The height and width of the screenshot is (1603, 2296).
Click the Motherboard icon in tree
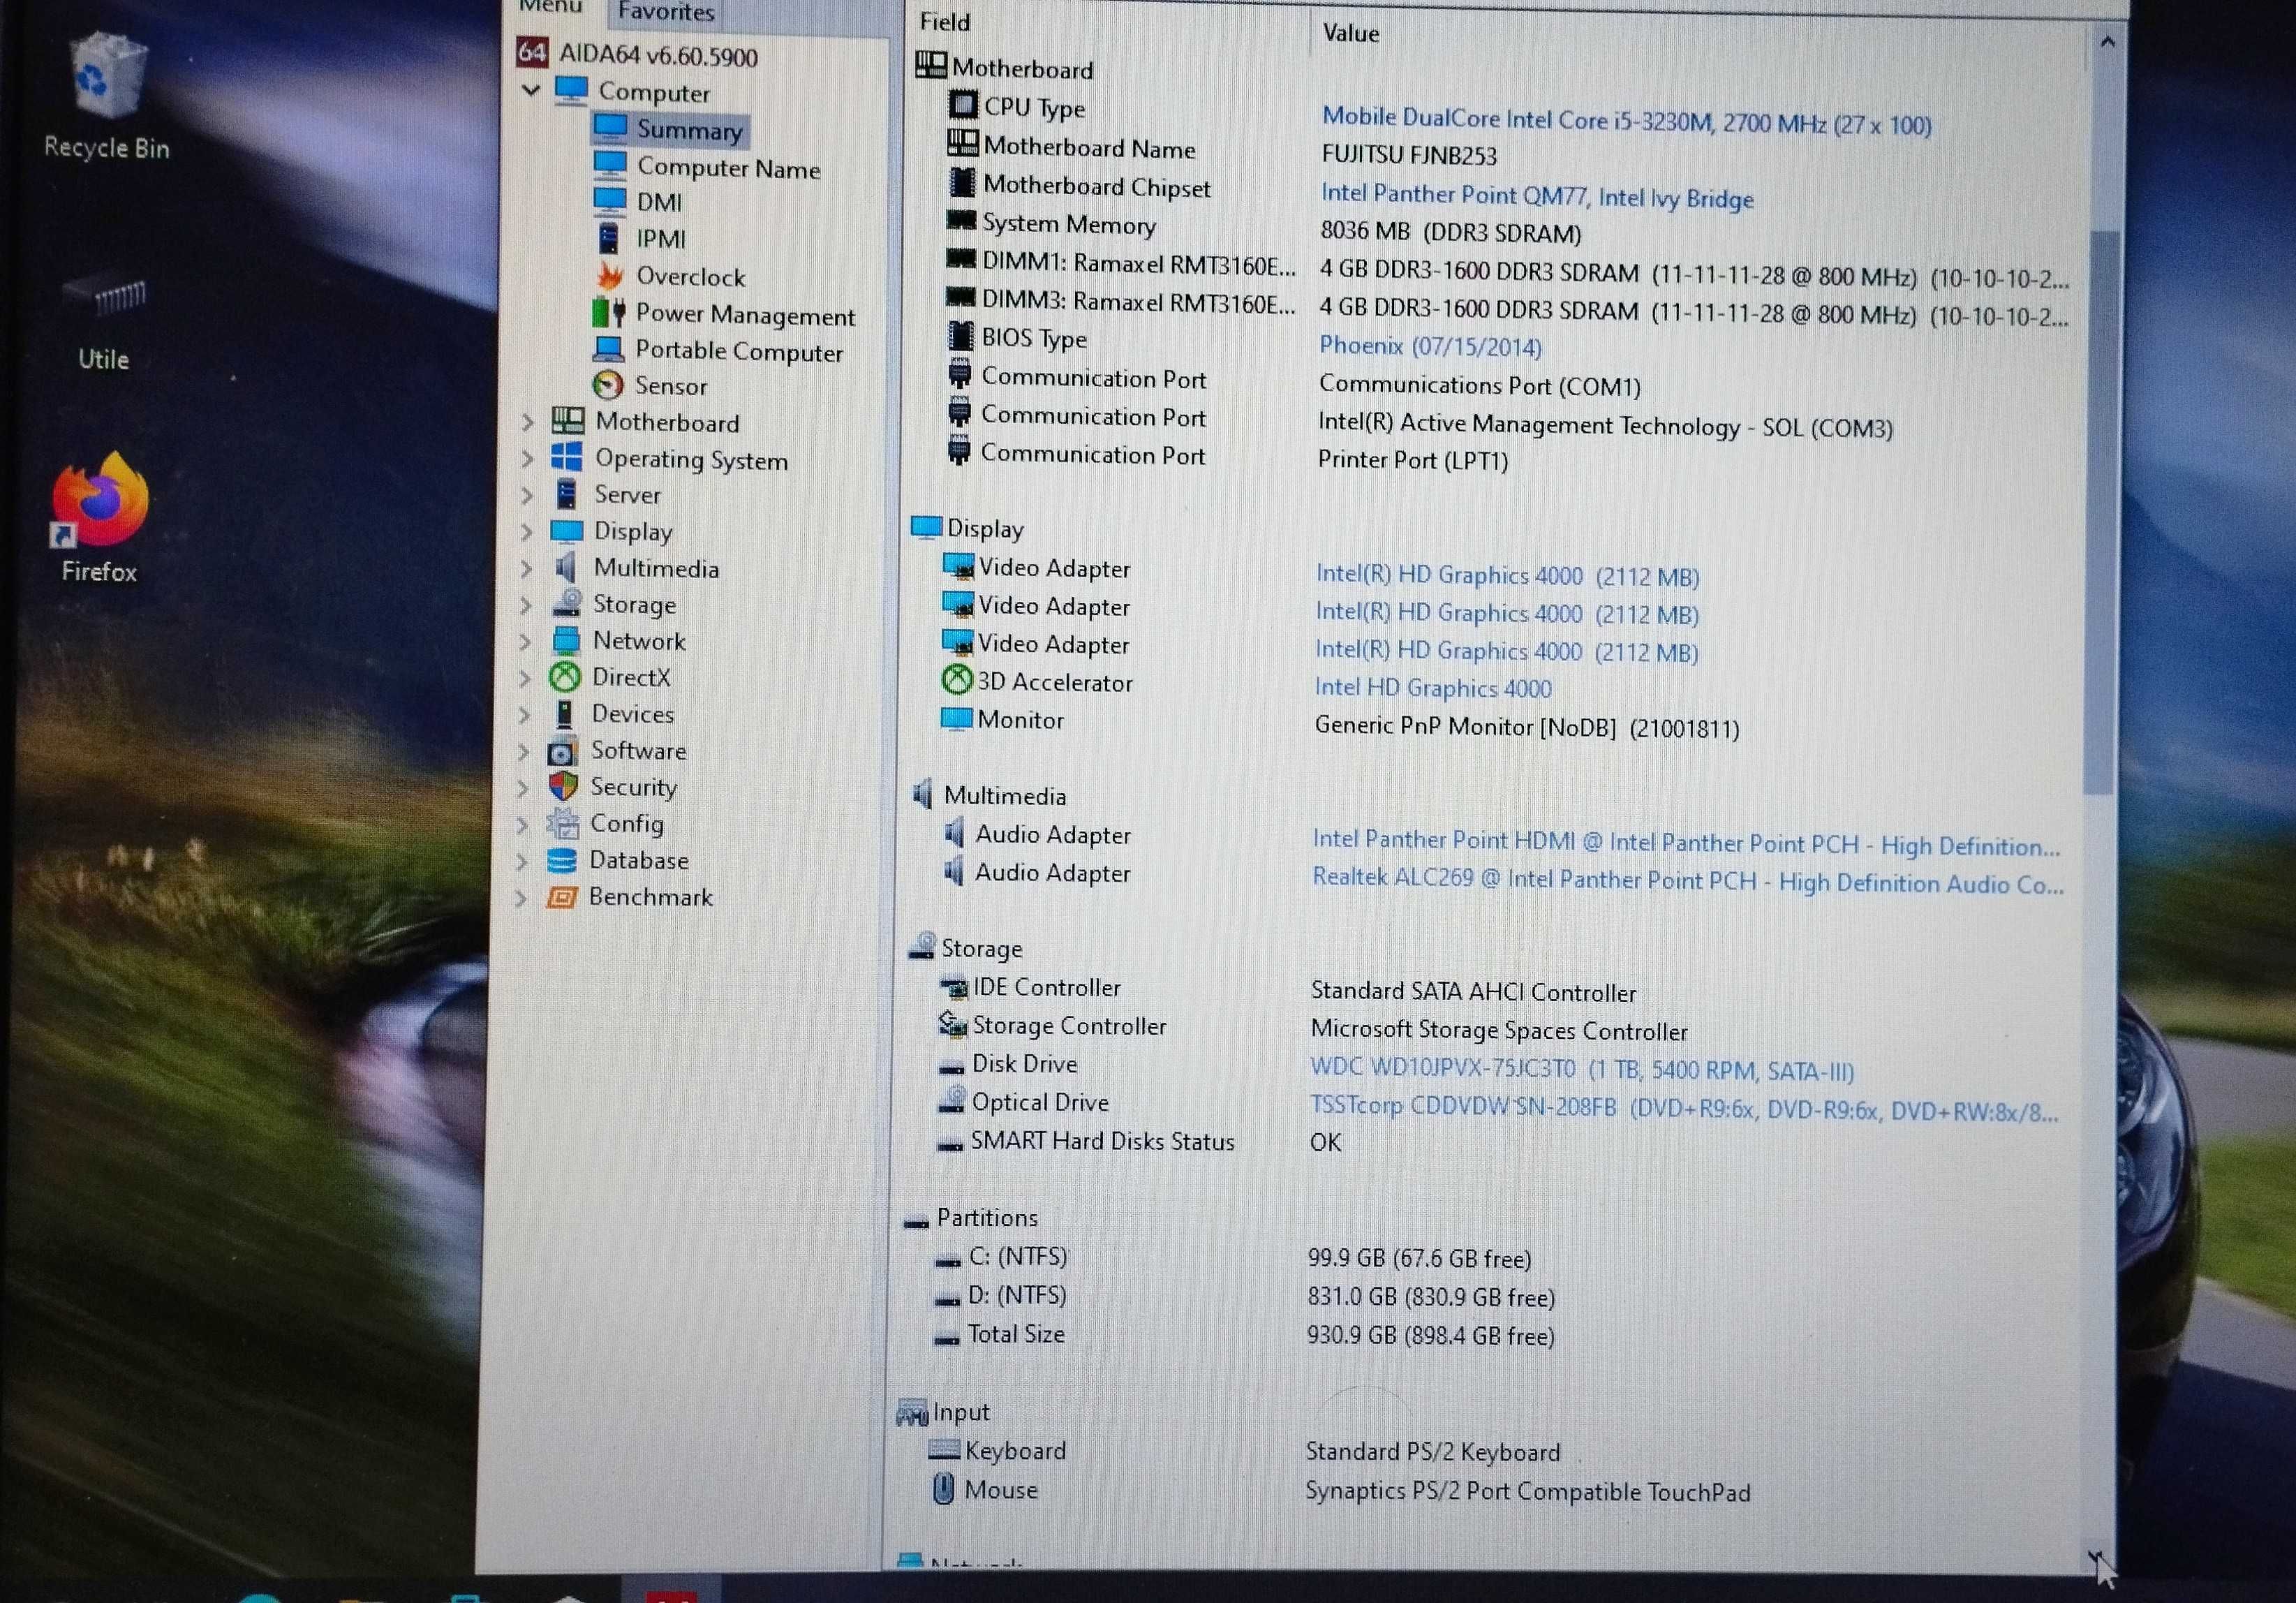tap(567, 421)
